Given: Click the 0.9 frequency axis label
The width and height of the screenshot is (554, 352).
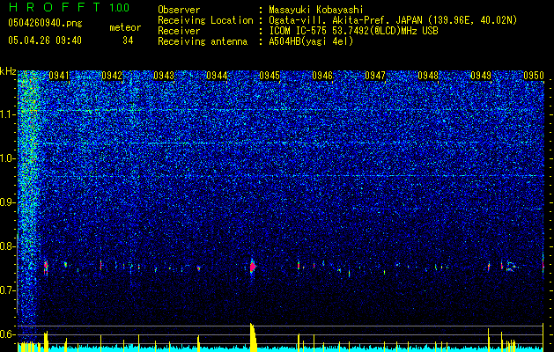Looking at the screenshot, I should pos(7,202).
